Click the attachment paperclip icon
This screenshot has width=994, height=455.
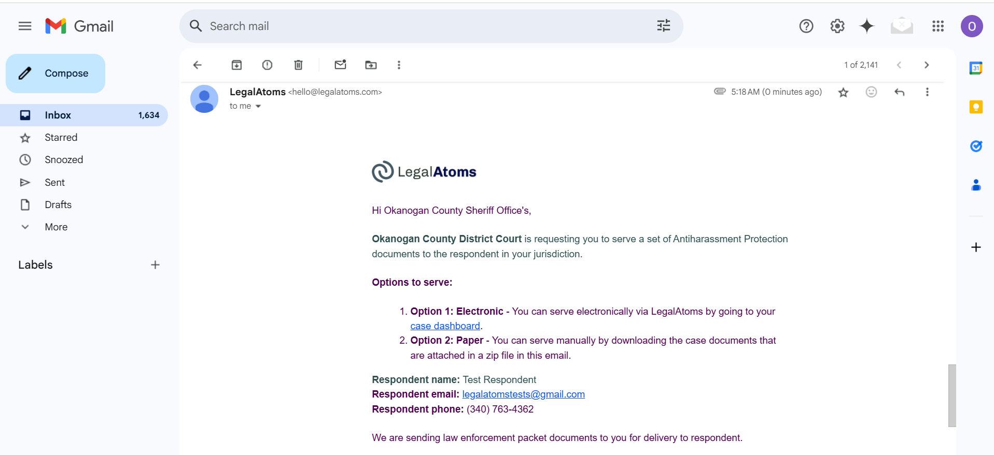point(720,91)
